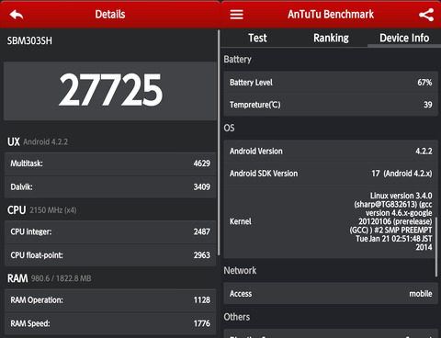Screen dimensions: 441x338
Task: Tap the Multitask score row
Action: (x=110, y=163)
